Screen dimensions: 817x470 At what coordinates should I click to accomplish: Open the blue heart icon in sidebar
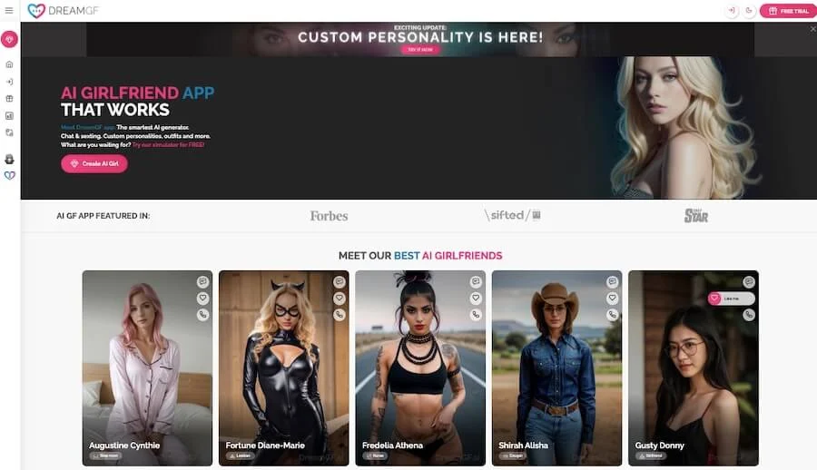coord(9,176)
